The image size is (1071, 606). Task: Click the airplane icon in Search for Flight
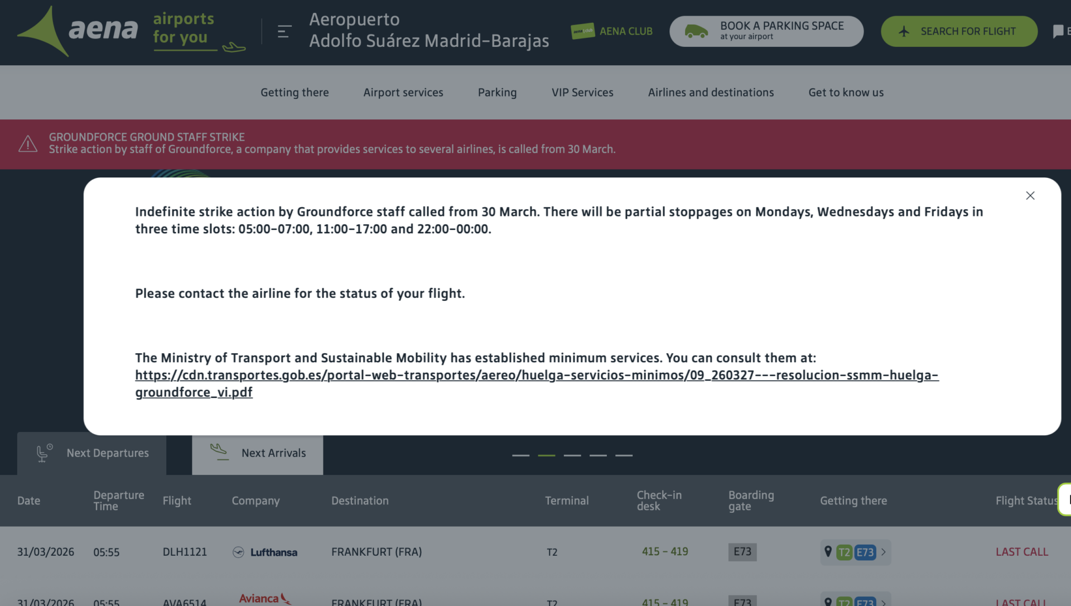pos(904,31)
